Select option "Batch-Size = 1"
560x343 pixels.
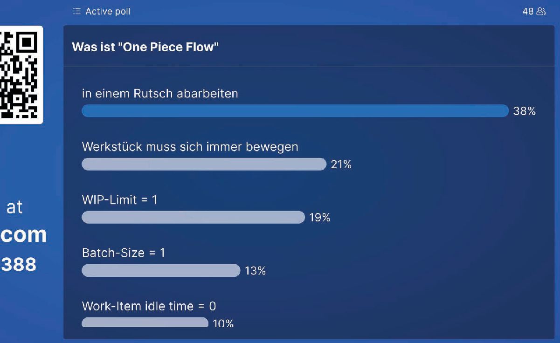[x=124, y=253]
